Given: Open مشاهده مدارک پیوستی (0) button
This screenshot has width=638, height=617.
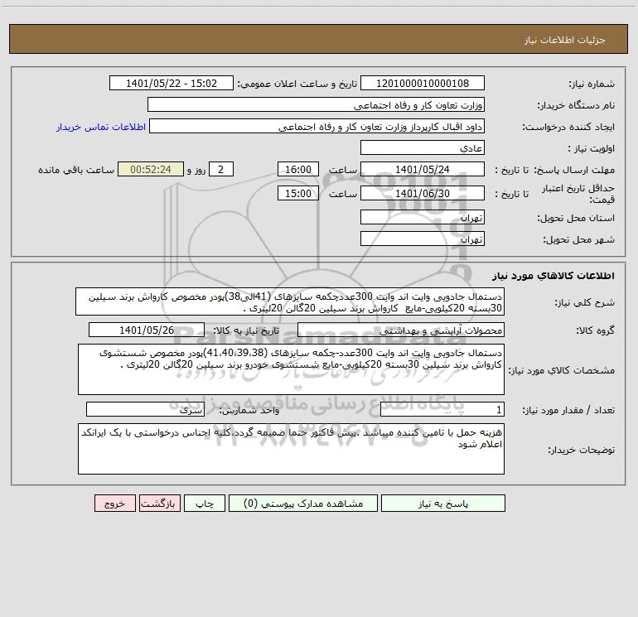Looking at the screenshot, I should [x=303, y=503].
